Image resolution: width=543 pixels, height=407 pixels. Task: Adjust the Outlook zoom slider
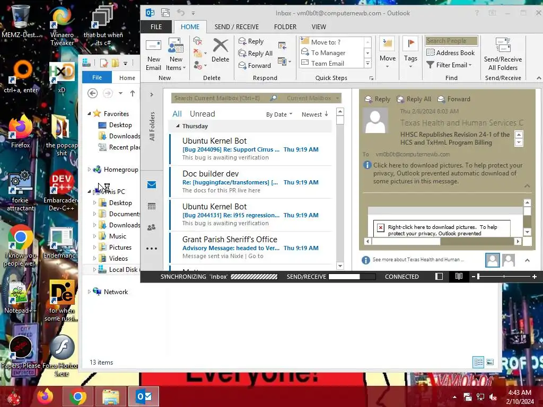click(x=478, y=277)
